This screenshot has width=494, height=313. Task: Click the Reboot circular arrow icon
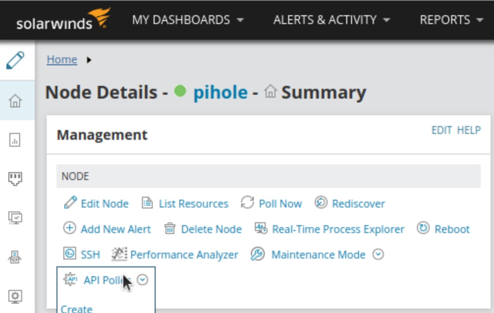423,228
